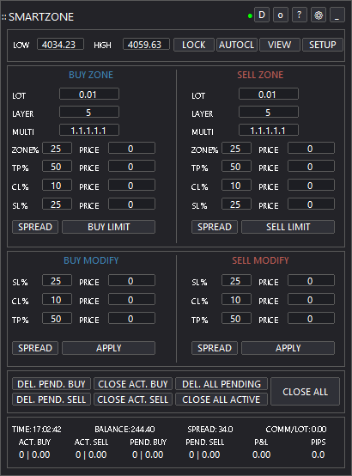Click the VIEW button

click(x=280, y=45)
